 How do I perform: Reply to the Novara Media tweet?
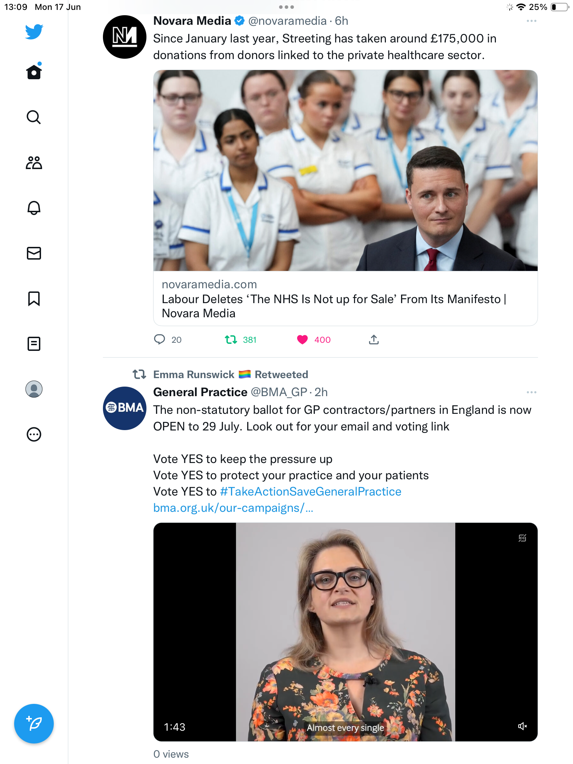[x=160, y=340]
